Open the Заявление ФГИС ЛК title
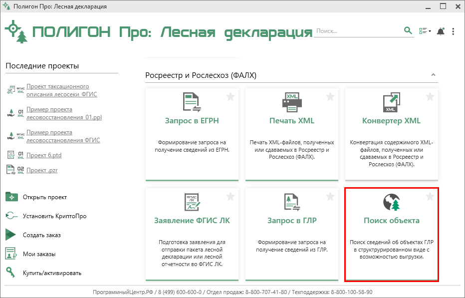The width and height of the screenshot is (465, 298). (x=192, y=221)
